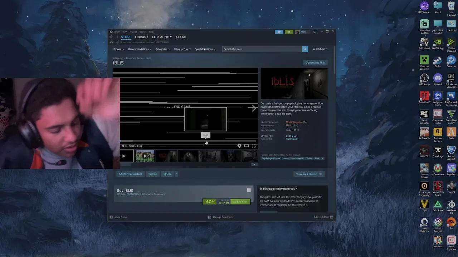Open Battle.net desktop shortcut
Viewport: 458px width, 257px height.
pyautogui.click(x=451, y=62)
